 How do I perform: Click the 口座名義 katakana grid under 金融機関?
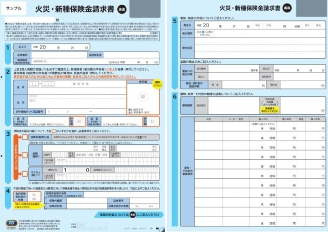tap(107, 161)
